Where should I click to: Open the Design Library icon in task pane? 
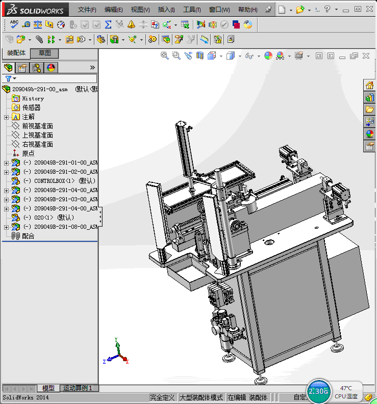tap(369, 97)
